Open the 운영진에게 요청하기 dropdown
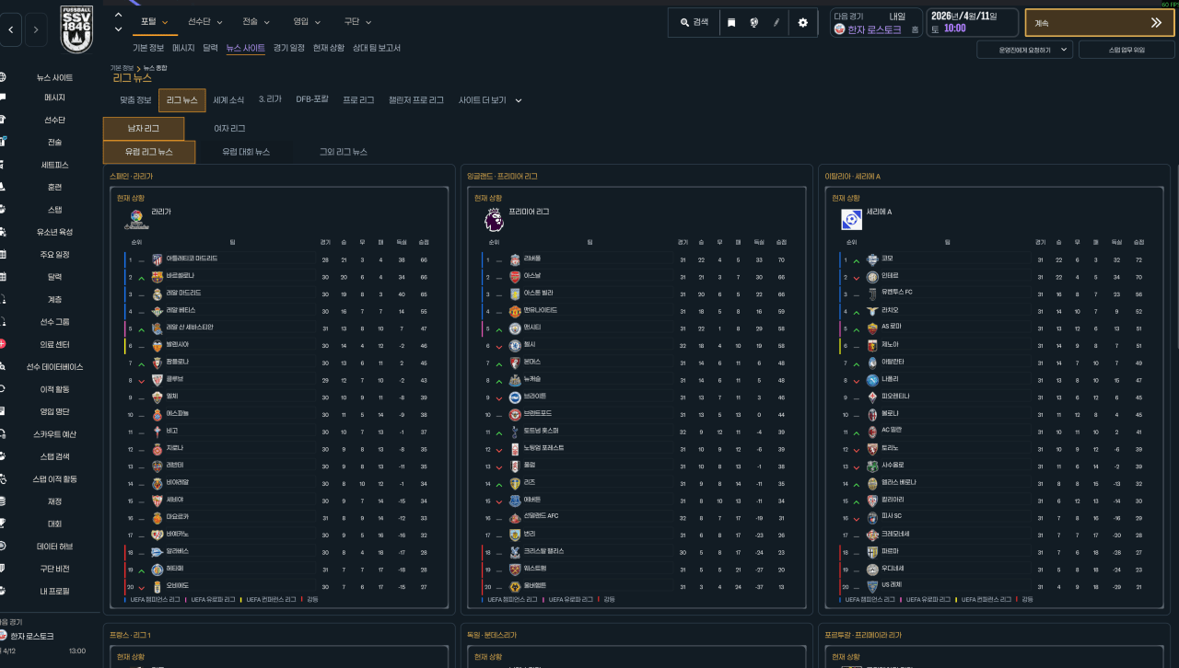The image size is (1179, 668). 1024,50
